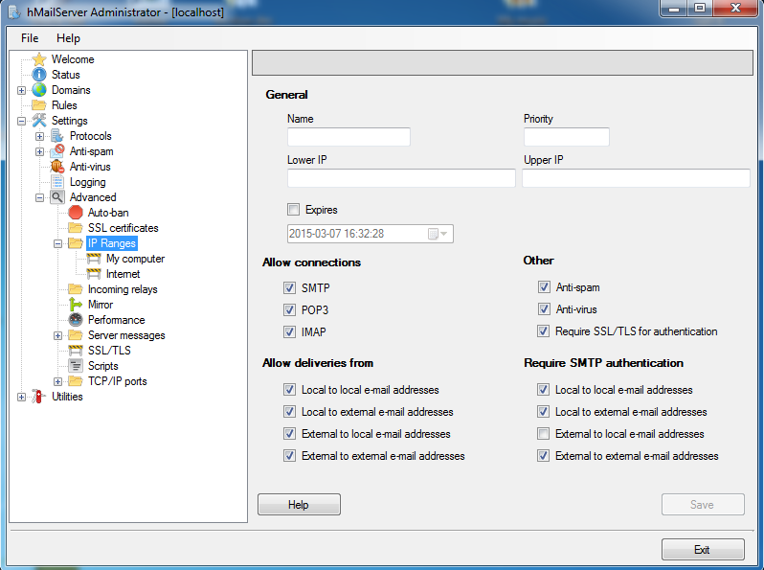The width and height of the screenshot is (764, 570).
Task: Click the Internet barrier icon
Action: 94,274
